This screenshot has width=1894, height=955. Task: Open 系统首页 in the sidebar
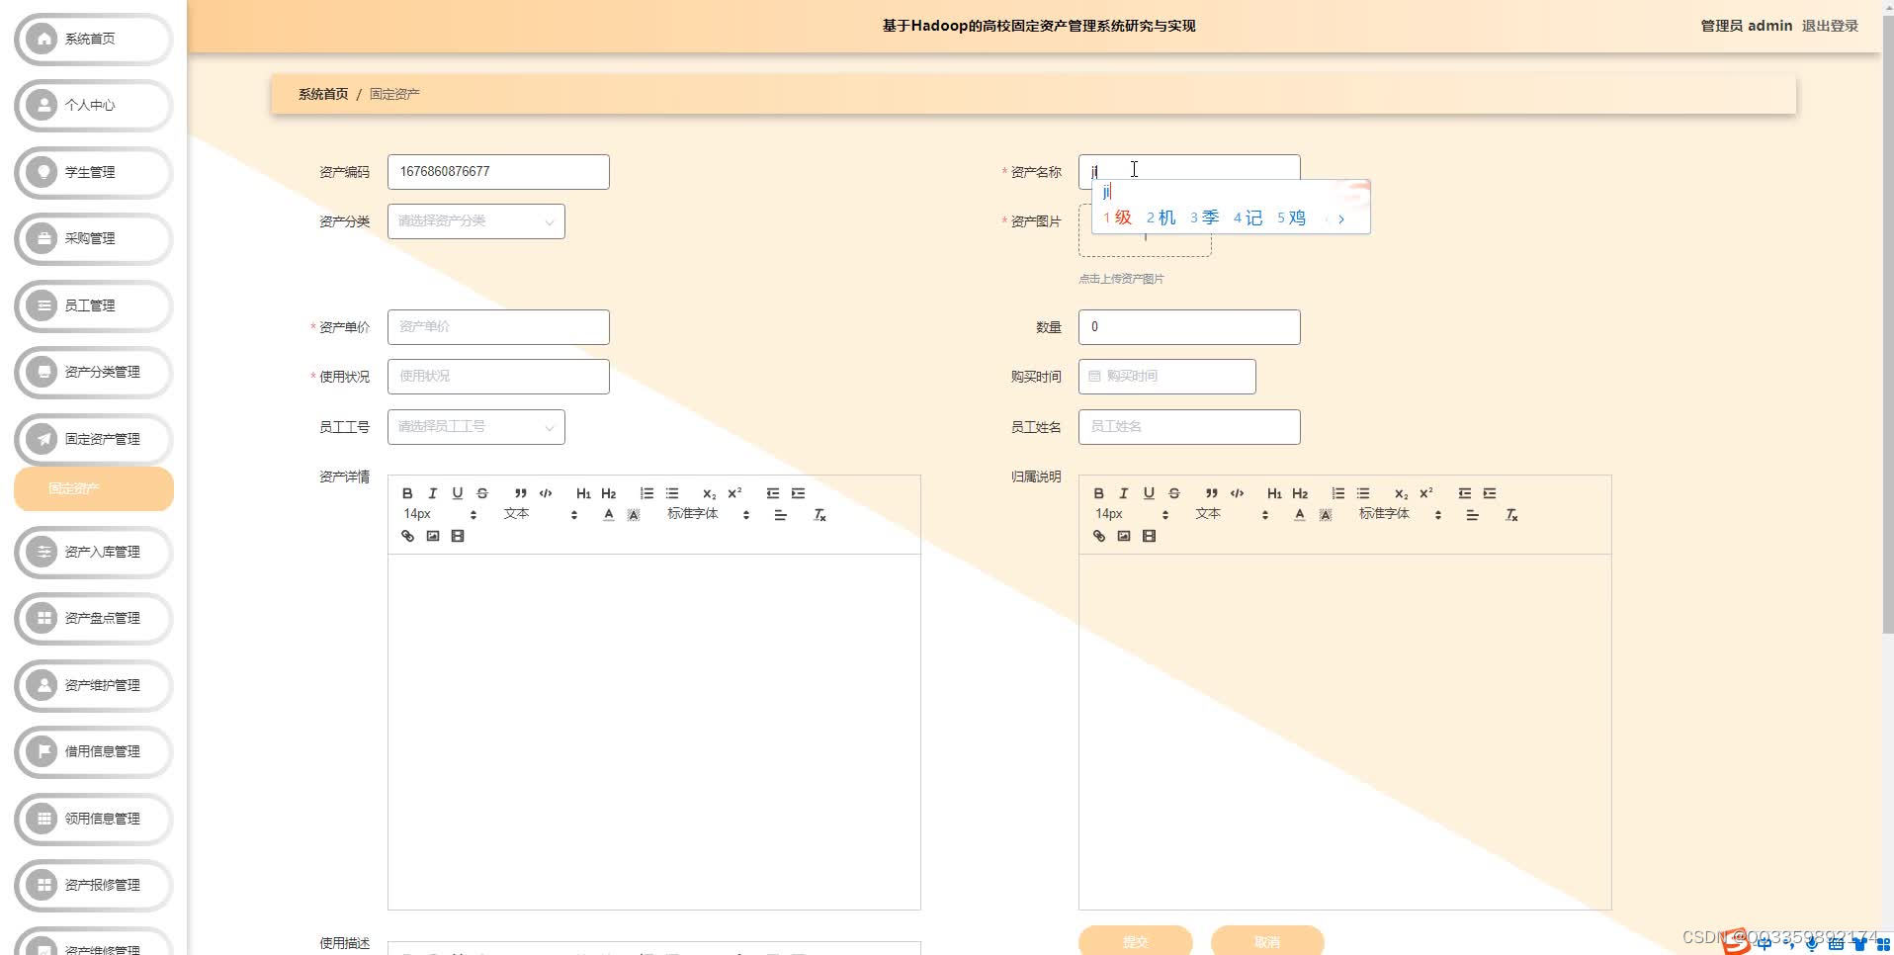94,40
